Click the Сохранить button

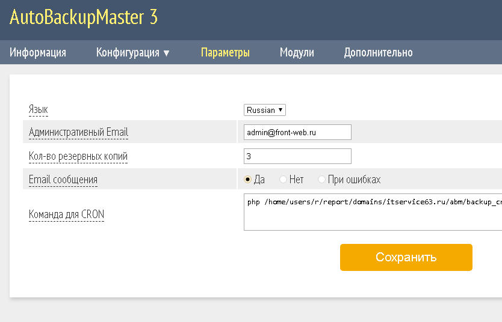tap(406, 258)
